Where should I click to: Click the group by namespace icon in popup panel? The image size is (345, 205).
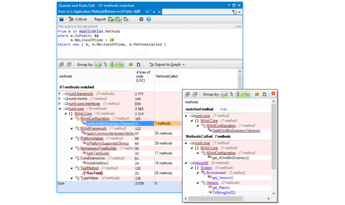[239, 95]
